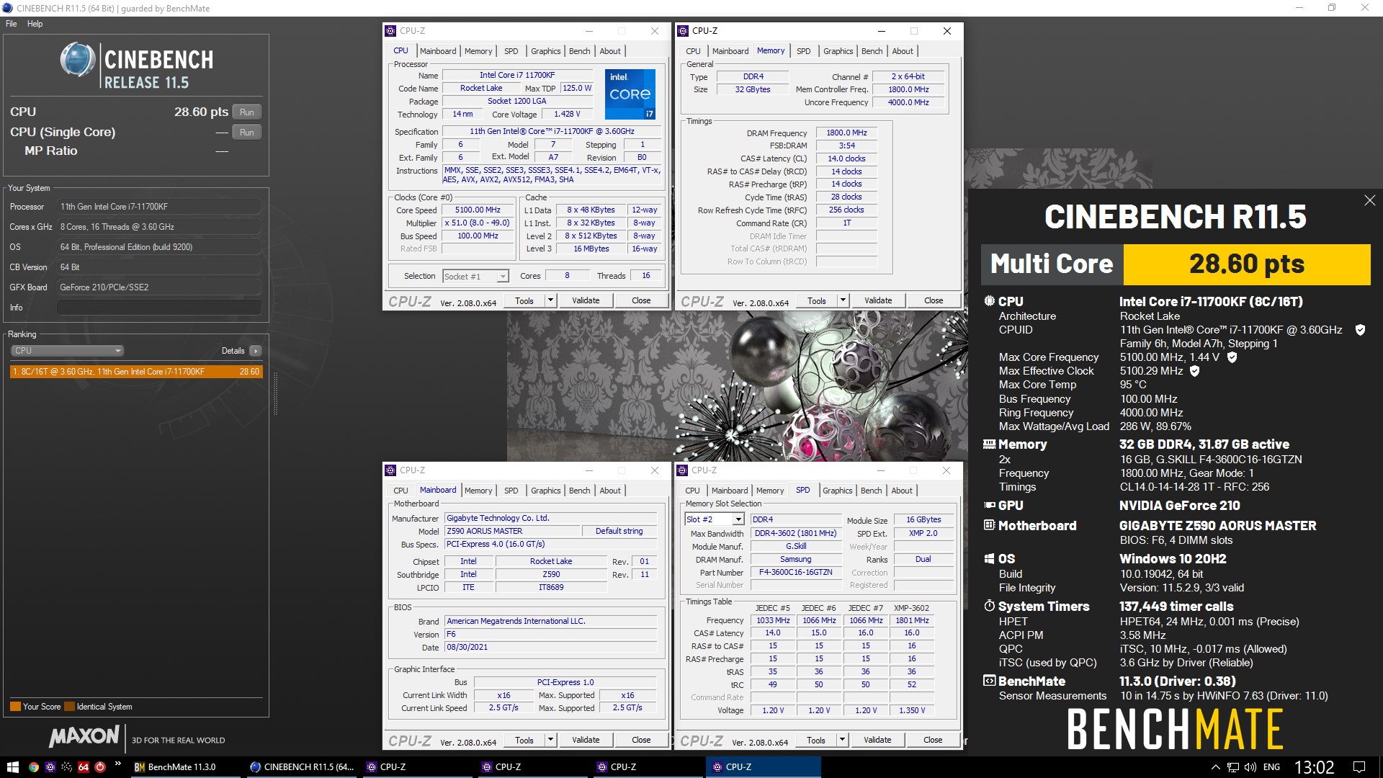Click Close button in CPU-Z Memory window
The image size is (1383, 778).
pyautogui.click(x=934, y=300)
